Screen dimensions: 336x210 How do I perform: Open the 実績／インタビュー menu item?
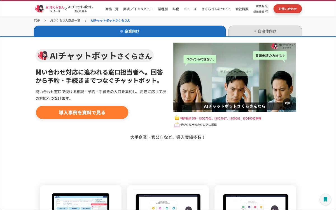tap(138, 9)
